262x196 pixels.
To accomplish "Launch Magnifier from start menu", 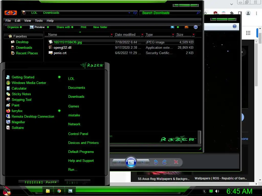I will pos(16,122).
